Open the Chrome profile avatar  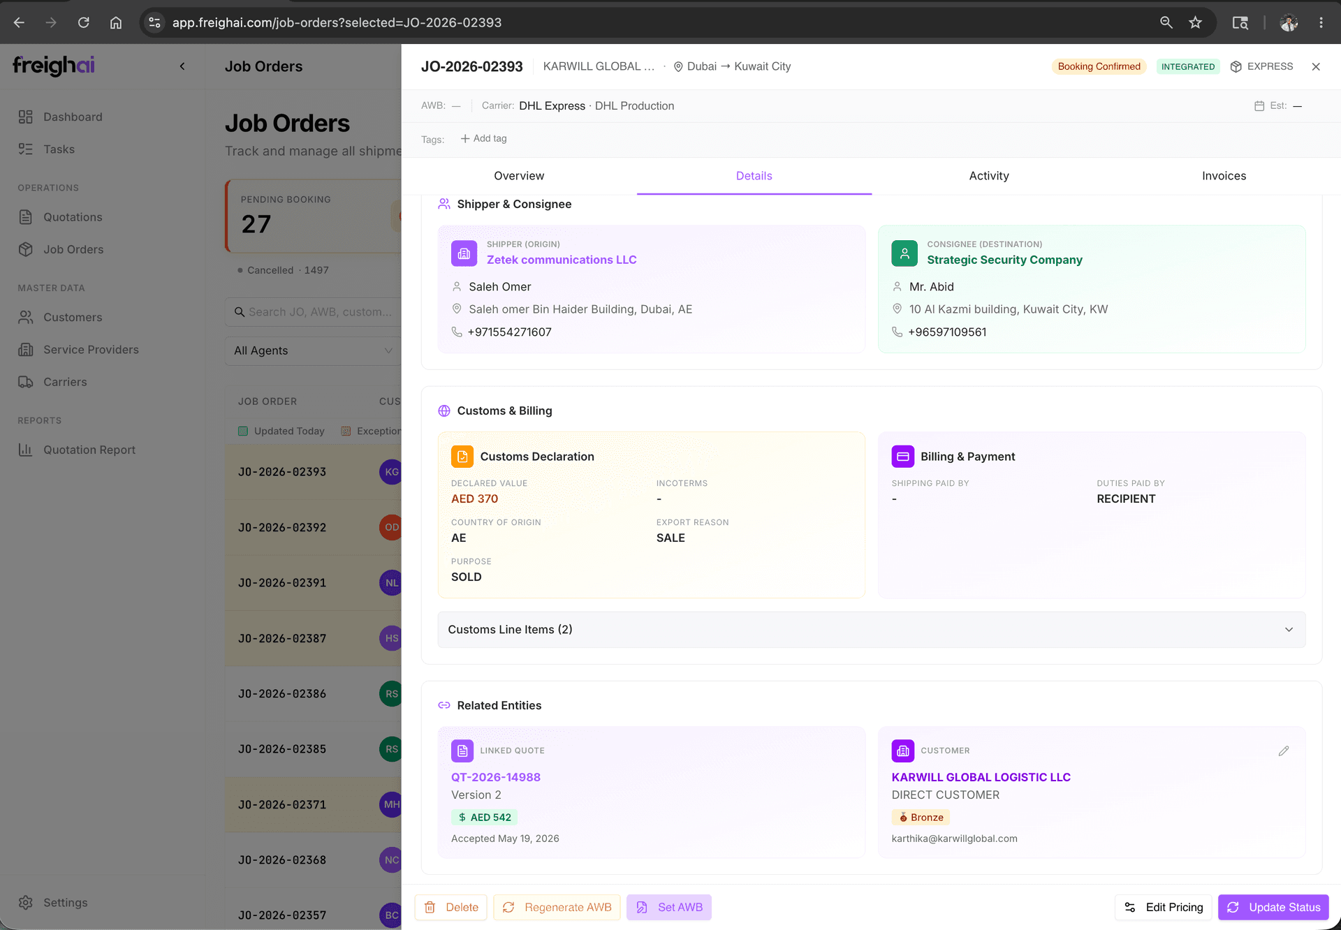[x=1289, y=22]
